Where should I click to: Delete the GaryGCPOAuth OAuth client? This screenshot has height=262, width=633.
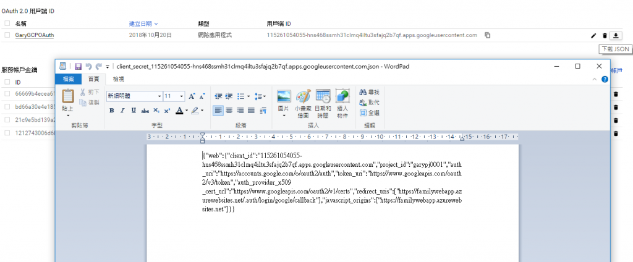pos(605,35)
